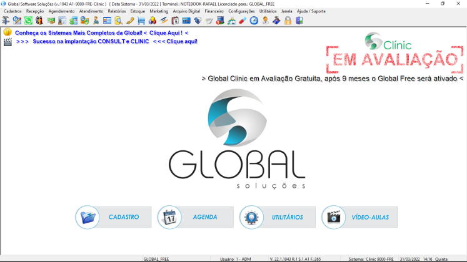The width and height of the screenshot is (467, 262).
Task: Open the blue calculator toolbar icon
Action: tap(186, 21)
